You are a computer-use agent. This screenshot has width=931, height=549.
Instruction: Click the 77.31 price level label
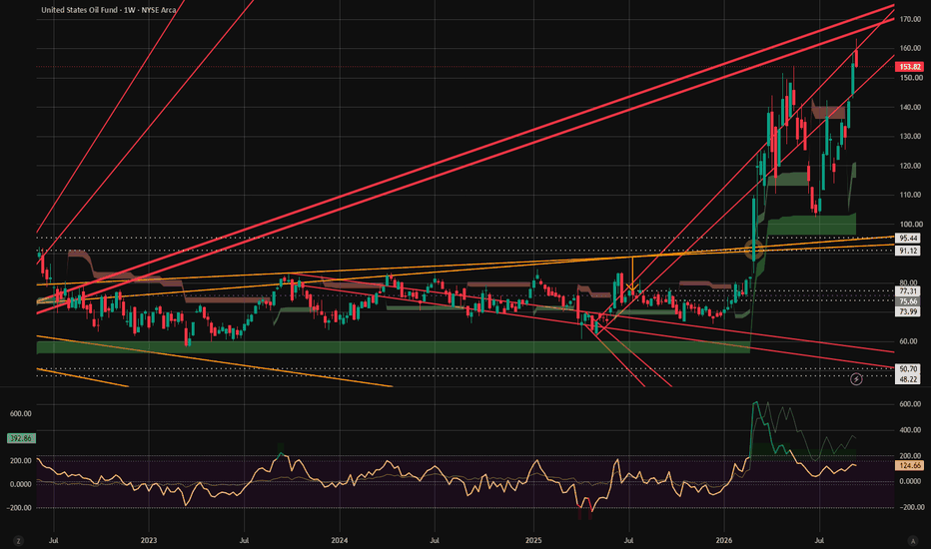pos(908,291)
